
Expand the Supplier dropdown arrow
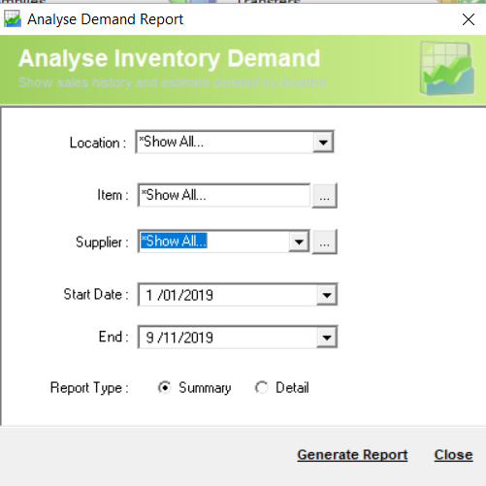coord(299,242)
